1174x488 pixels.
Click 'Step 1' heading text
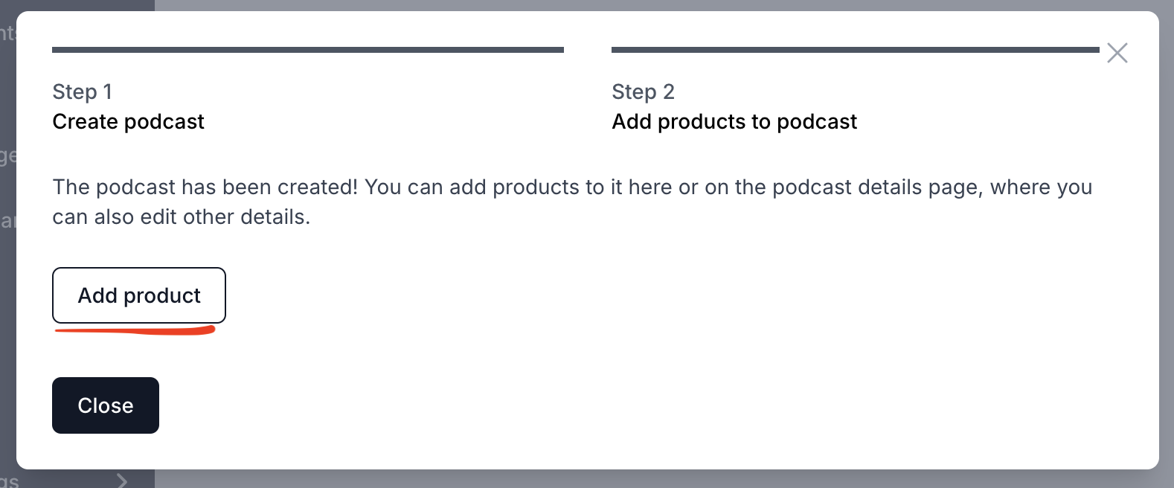pos(82,91)
